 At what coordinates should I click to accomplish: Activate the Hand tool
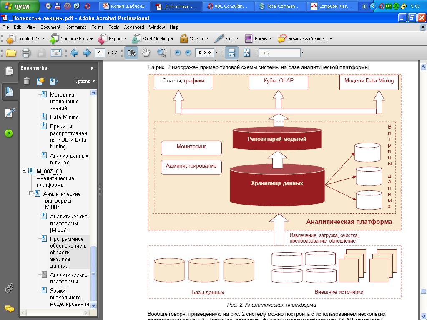point(146,52)
